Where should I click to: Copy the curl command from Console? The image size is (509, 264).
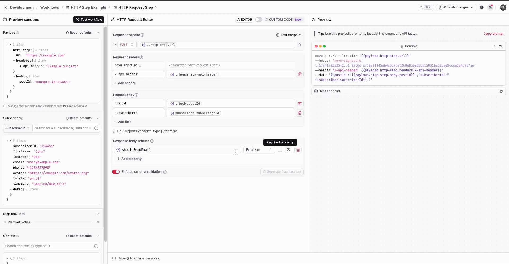point(500,46)
